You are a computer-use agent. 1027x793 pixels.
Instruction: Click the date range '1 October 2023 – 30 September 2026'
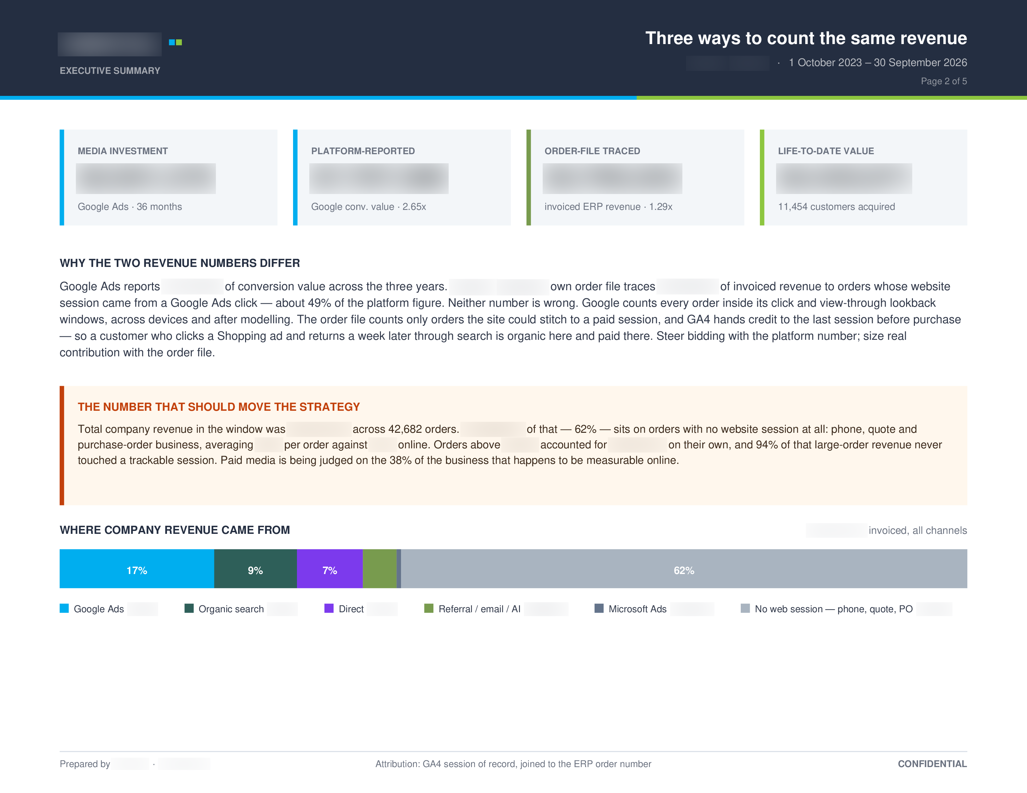[x=878, y=63]
